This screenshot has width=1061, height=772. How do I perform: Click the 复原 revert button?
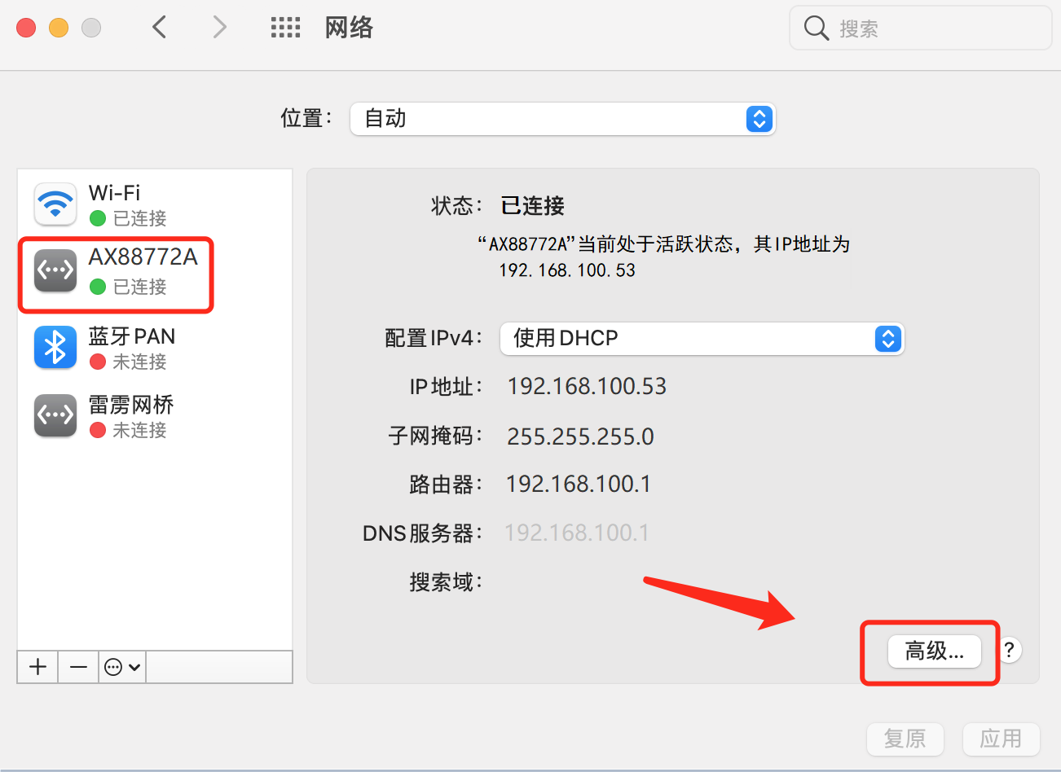pos(905,739)
